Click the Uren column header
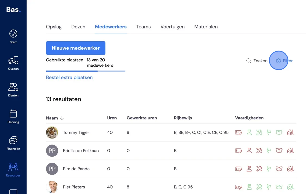The width and height of the screenshot is (306, 194). tap(112, 118)
